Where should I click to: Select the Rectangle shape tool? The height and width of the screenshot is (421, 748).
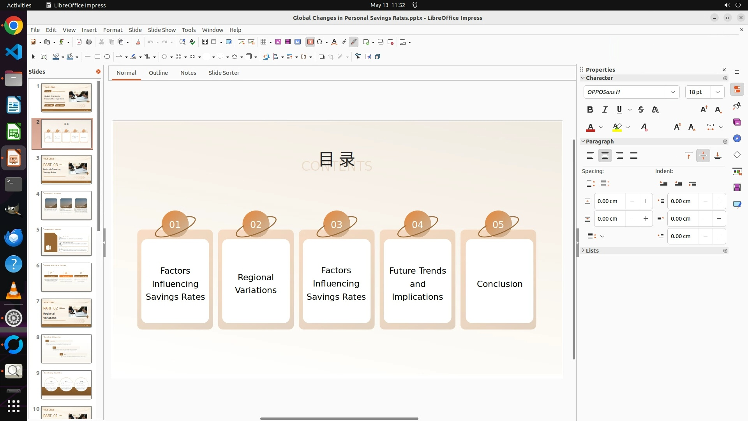point(97,57)
